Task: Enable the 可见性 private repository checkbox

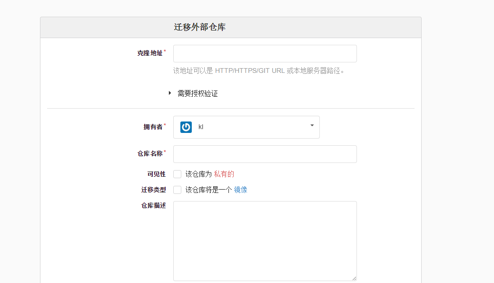Action: point(178,174)
